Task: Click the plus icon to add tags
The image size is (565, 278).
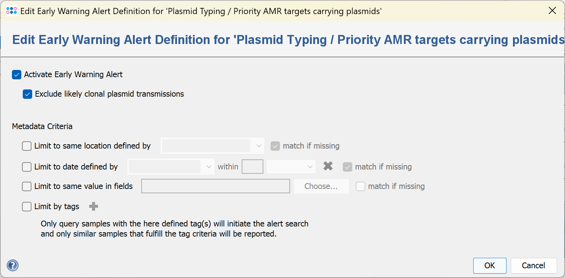Action: pos(94,206)
